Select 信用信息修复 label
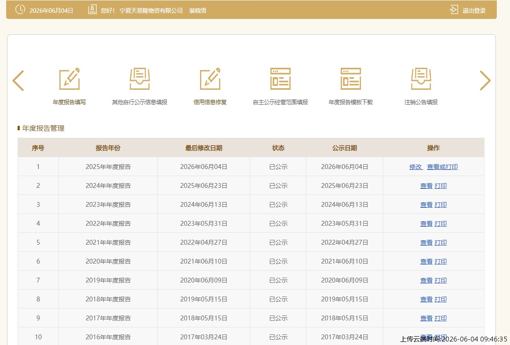Viewport: 510px width, 345px height. pyautogui.click(x=210, y=102)
